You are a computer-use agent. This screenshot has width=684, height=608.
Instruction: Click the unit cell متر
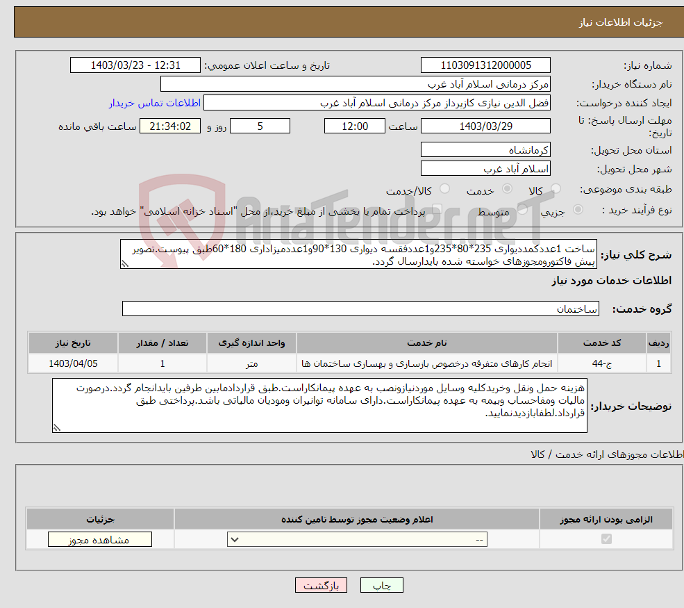pos(251,363)
